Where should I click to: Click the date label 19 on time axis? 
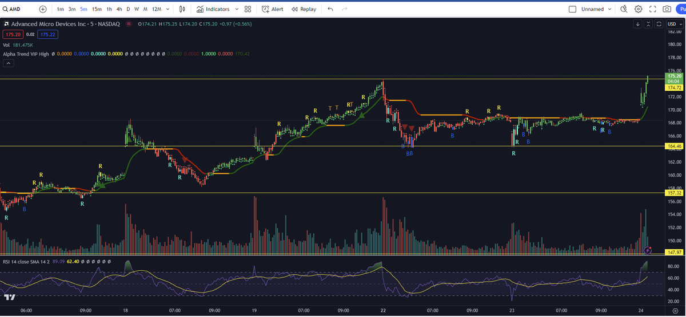click(x=254, y=311)
